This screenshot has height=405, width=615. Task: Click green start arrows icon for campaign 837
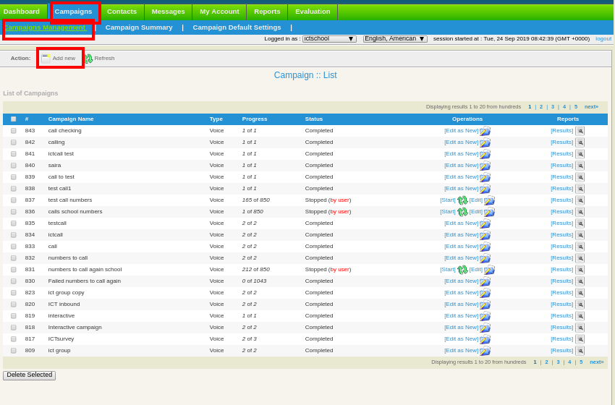(462, 200)
